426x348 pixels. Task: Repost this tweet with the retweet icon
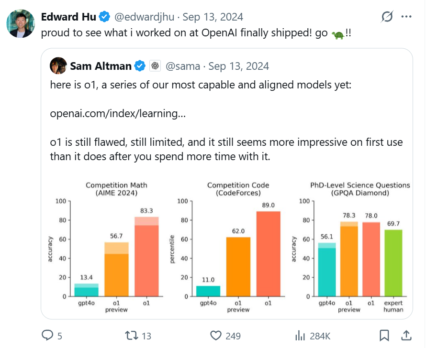[132, 336]
